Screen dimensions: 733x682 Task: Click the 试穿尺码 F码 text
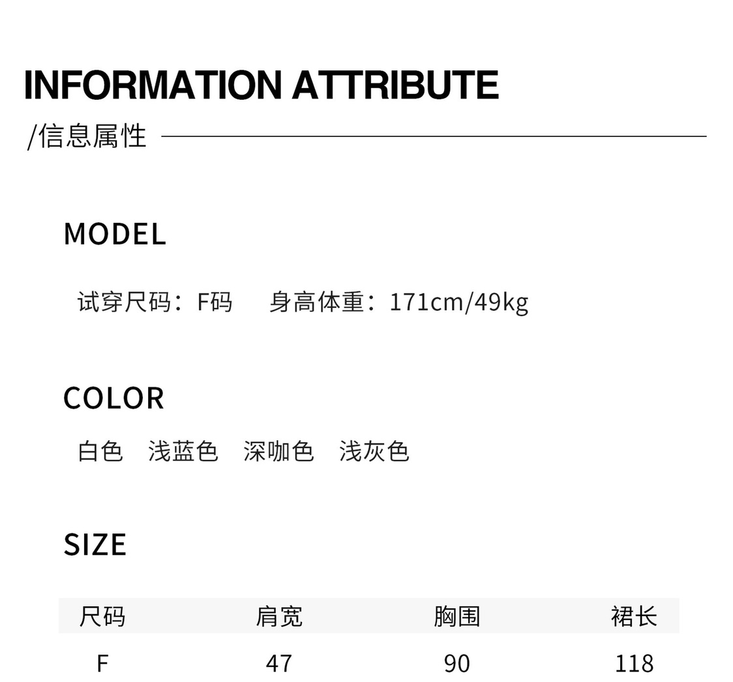pos(155,301)
